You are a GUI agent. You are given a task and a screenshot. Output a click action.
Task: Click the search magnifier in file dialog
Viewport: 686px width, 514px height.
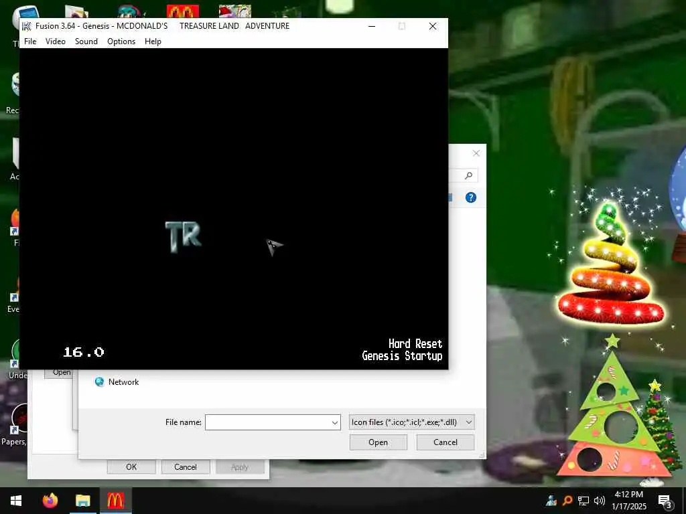click(468, 175)
